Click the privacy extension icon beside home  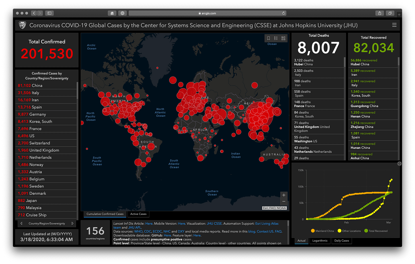122,13
